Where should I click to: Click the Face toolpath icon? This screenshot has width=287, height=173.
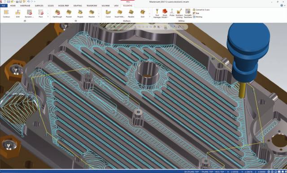pyautogui.click(x=41, y=13)
